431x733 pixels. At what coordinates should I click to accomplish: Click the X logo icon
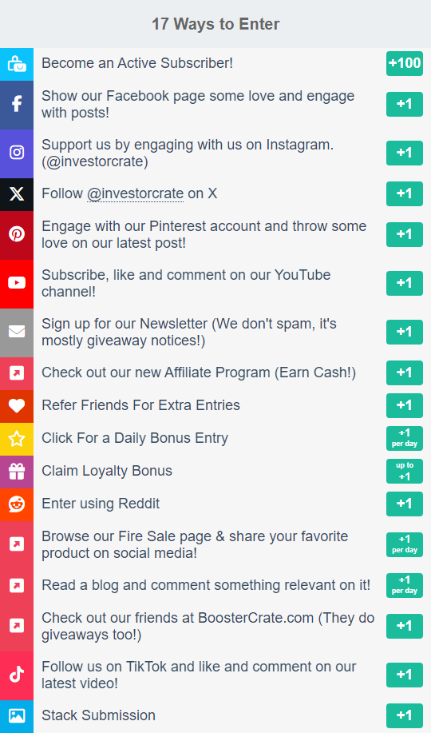point(17,193)
